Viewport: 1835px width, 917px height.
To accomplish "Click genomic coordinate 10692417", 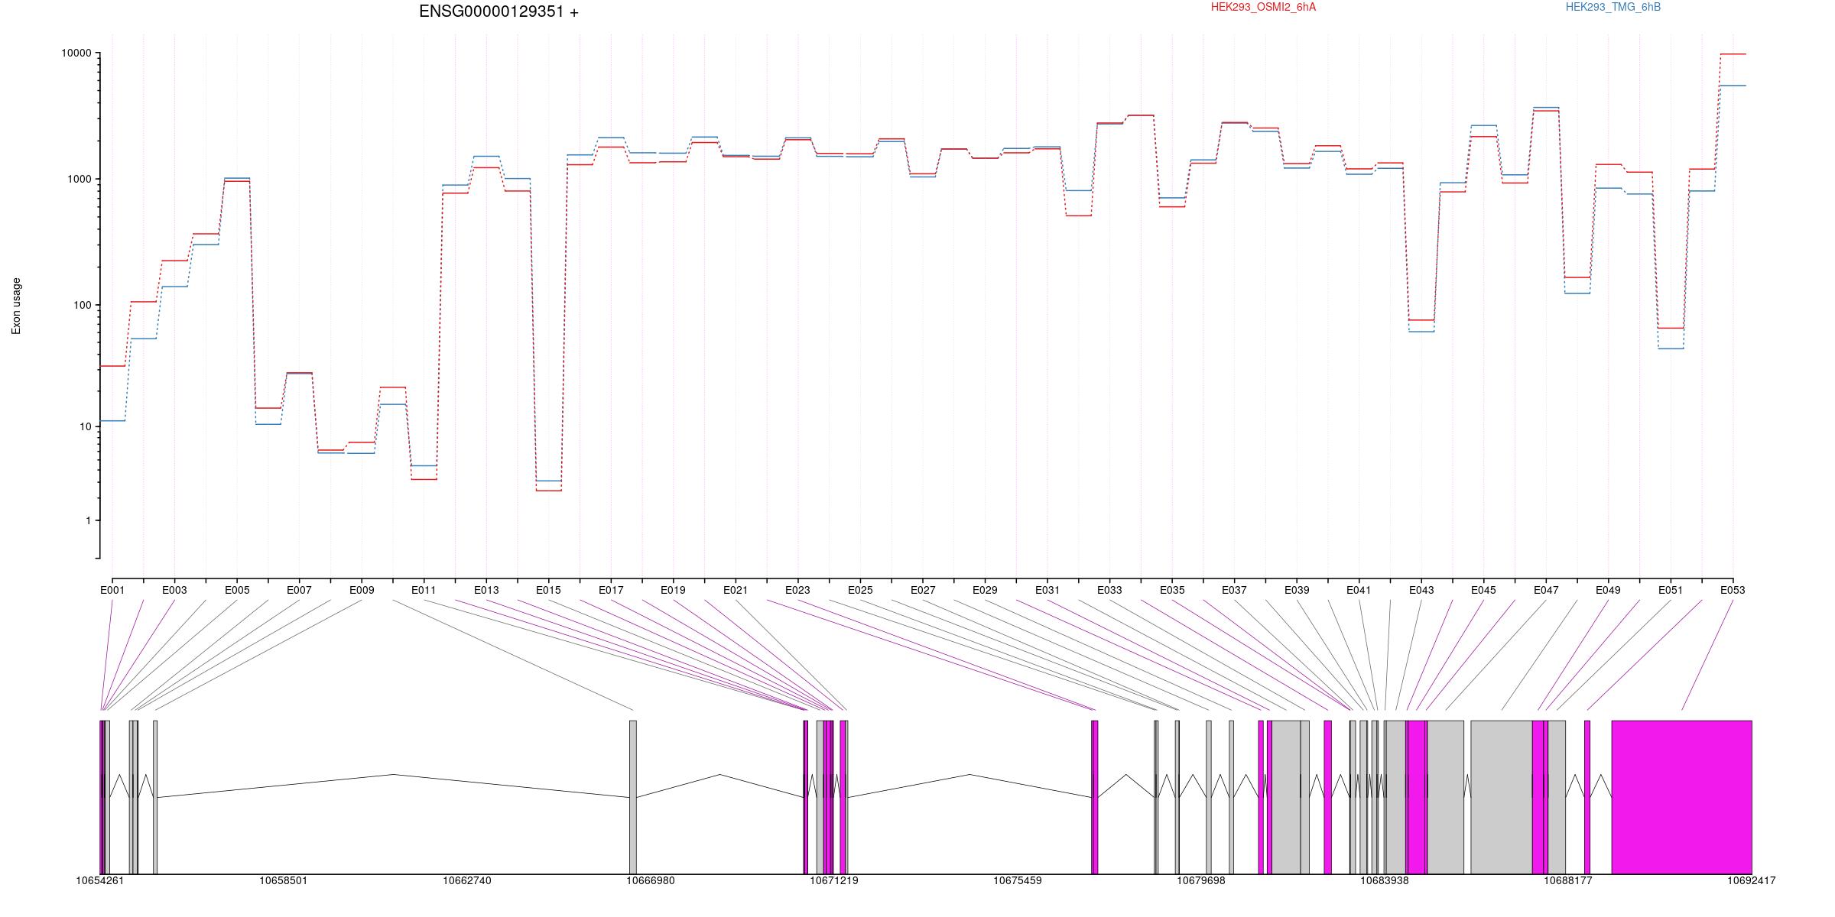I will [x=1752, y=881].
